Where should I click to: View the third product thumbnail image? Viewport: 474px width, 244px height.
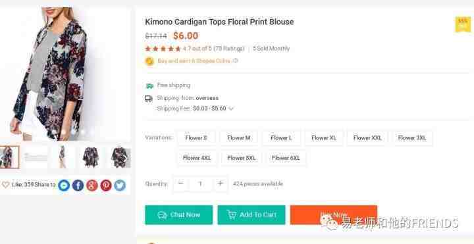[63, 157]
